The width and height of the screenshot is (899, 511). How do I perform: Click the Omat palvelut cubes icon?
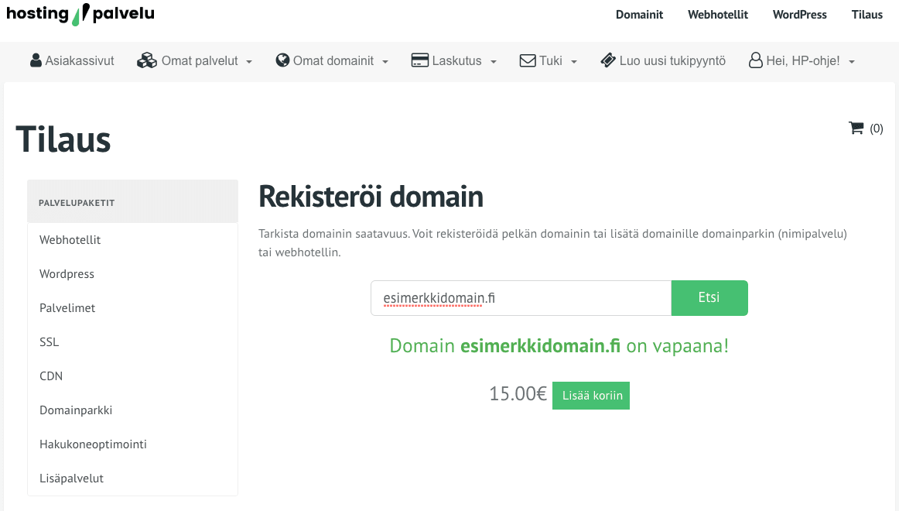pyautogui.click(x=147, y=60)
